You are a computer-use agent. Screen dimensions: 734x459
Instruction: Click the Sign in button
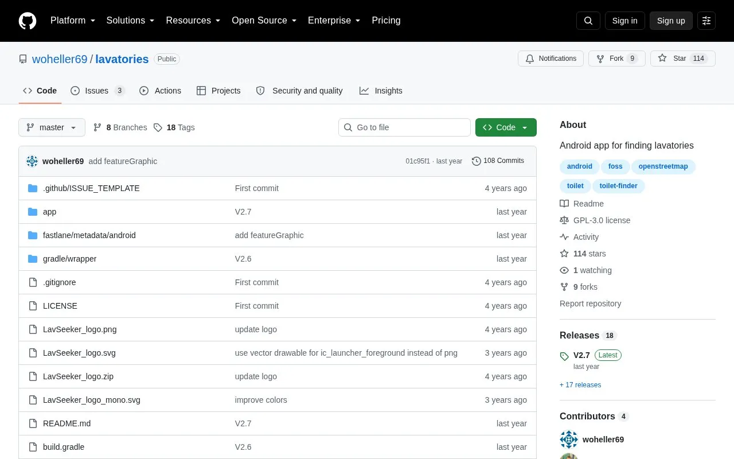624,21
